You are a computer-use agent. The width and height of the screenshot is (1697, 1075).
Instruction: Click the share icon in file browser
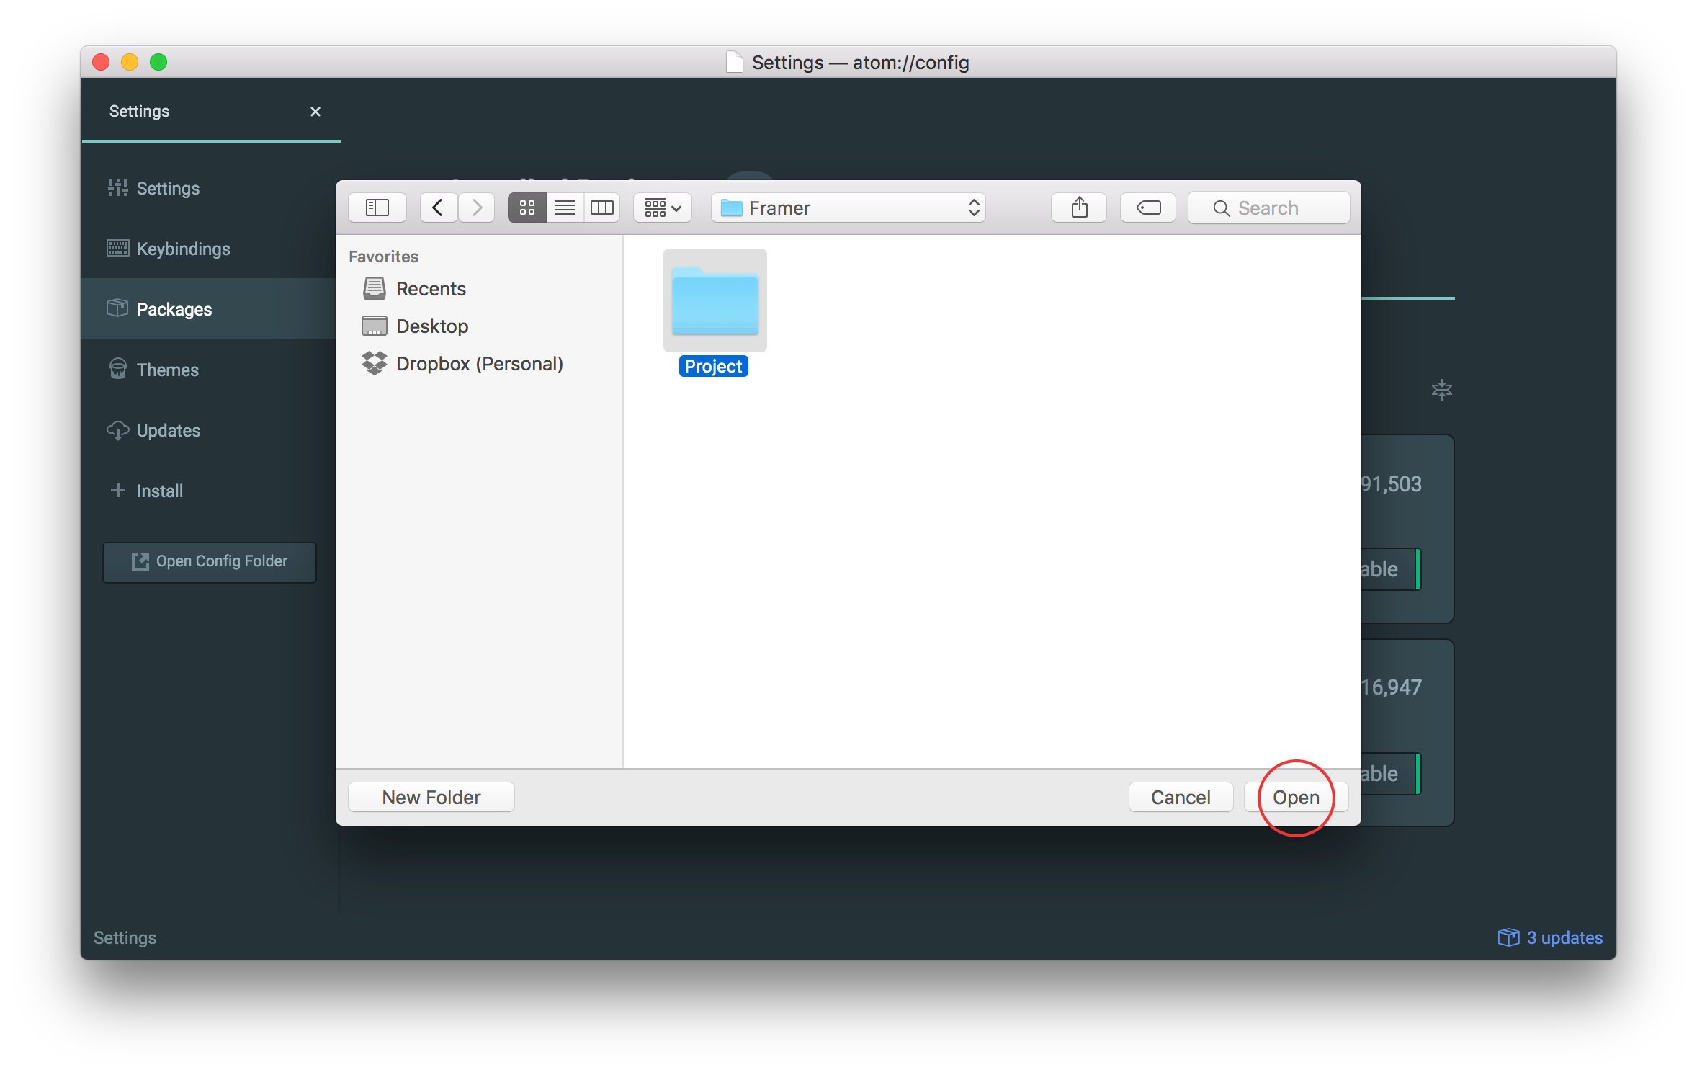(1078, 208)
